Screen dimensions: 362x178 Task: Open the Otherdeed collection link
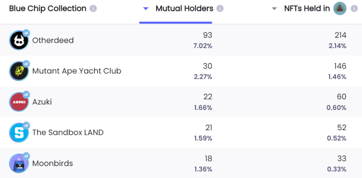click(53, 40)
